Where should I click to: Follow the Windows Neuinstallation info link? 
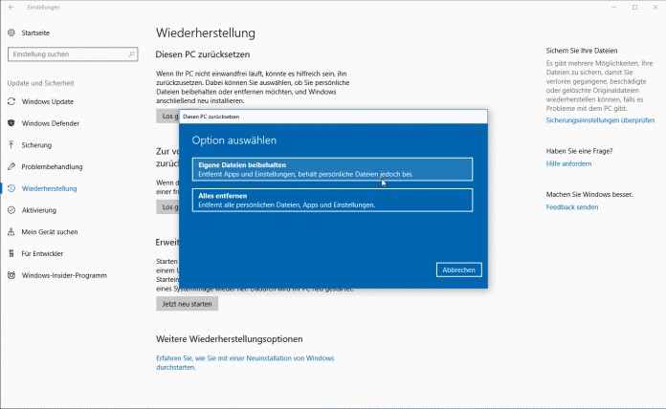(244, 361)
